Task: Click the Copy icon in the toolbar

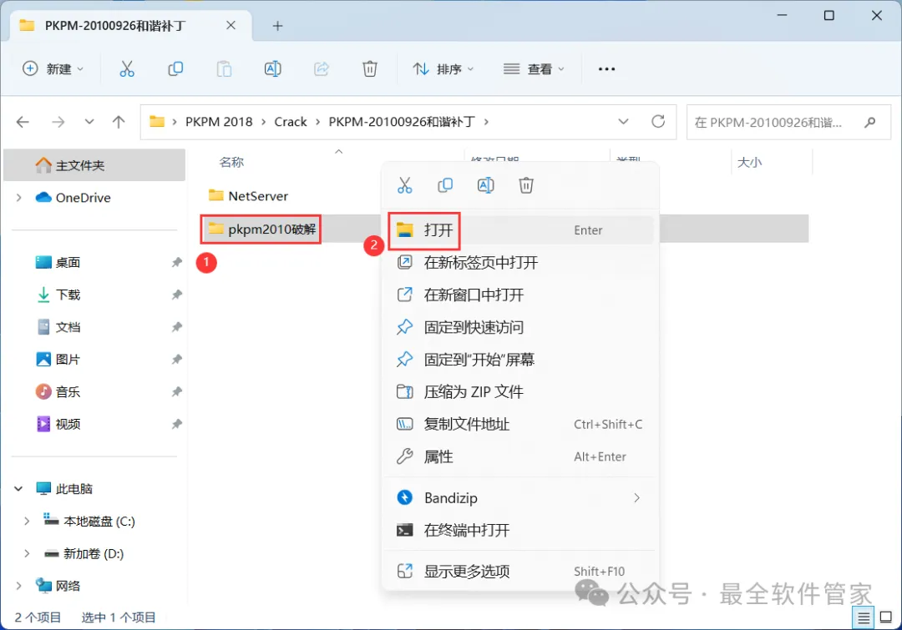Action: (x=175, y=69)
